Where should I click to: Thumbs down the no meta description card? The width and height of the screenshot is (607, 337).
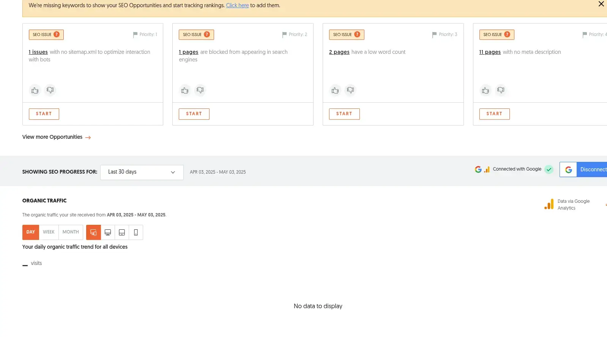tap(501, 90)
